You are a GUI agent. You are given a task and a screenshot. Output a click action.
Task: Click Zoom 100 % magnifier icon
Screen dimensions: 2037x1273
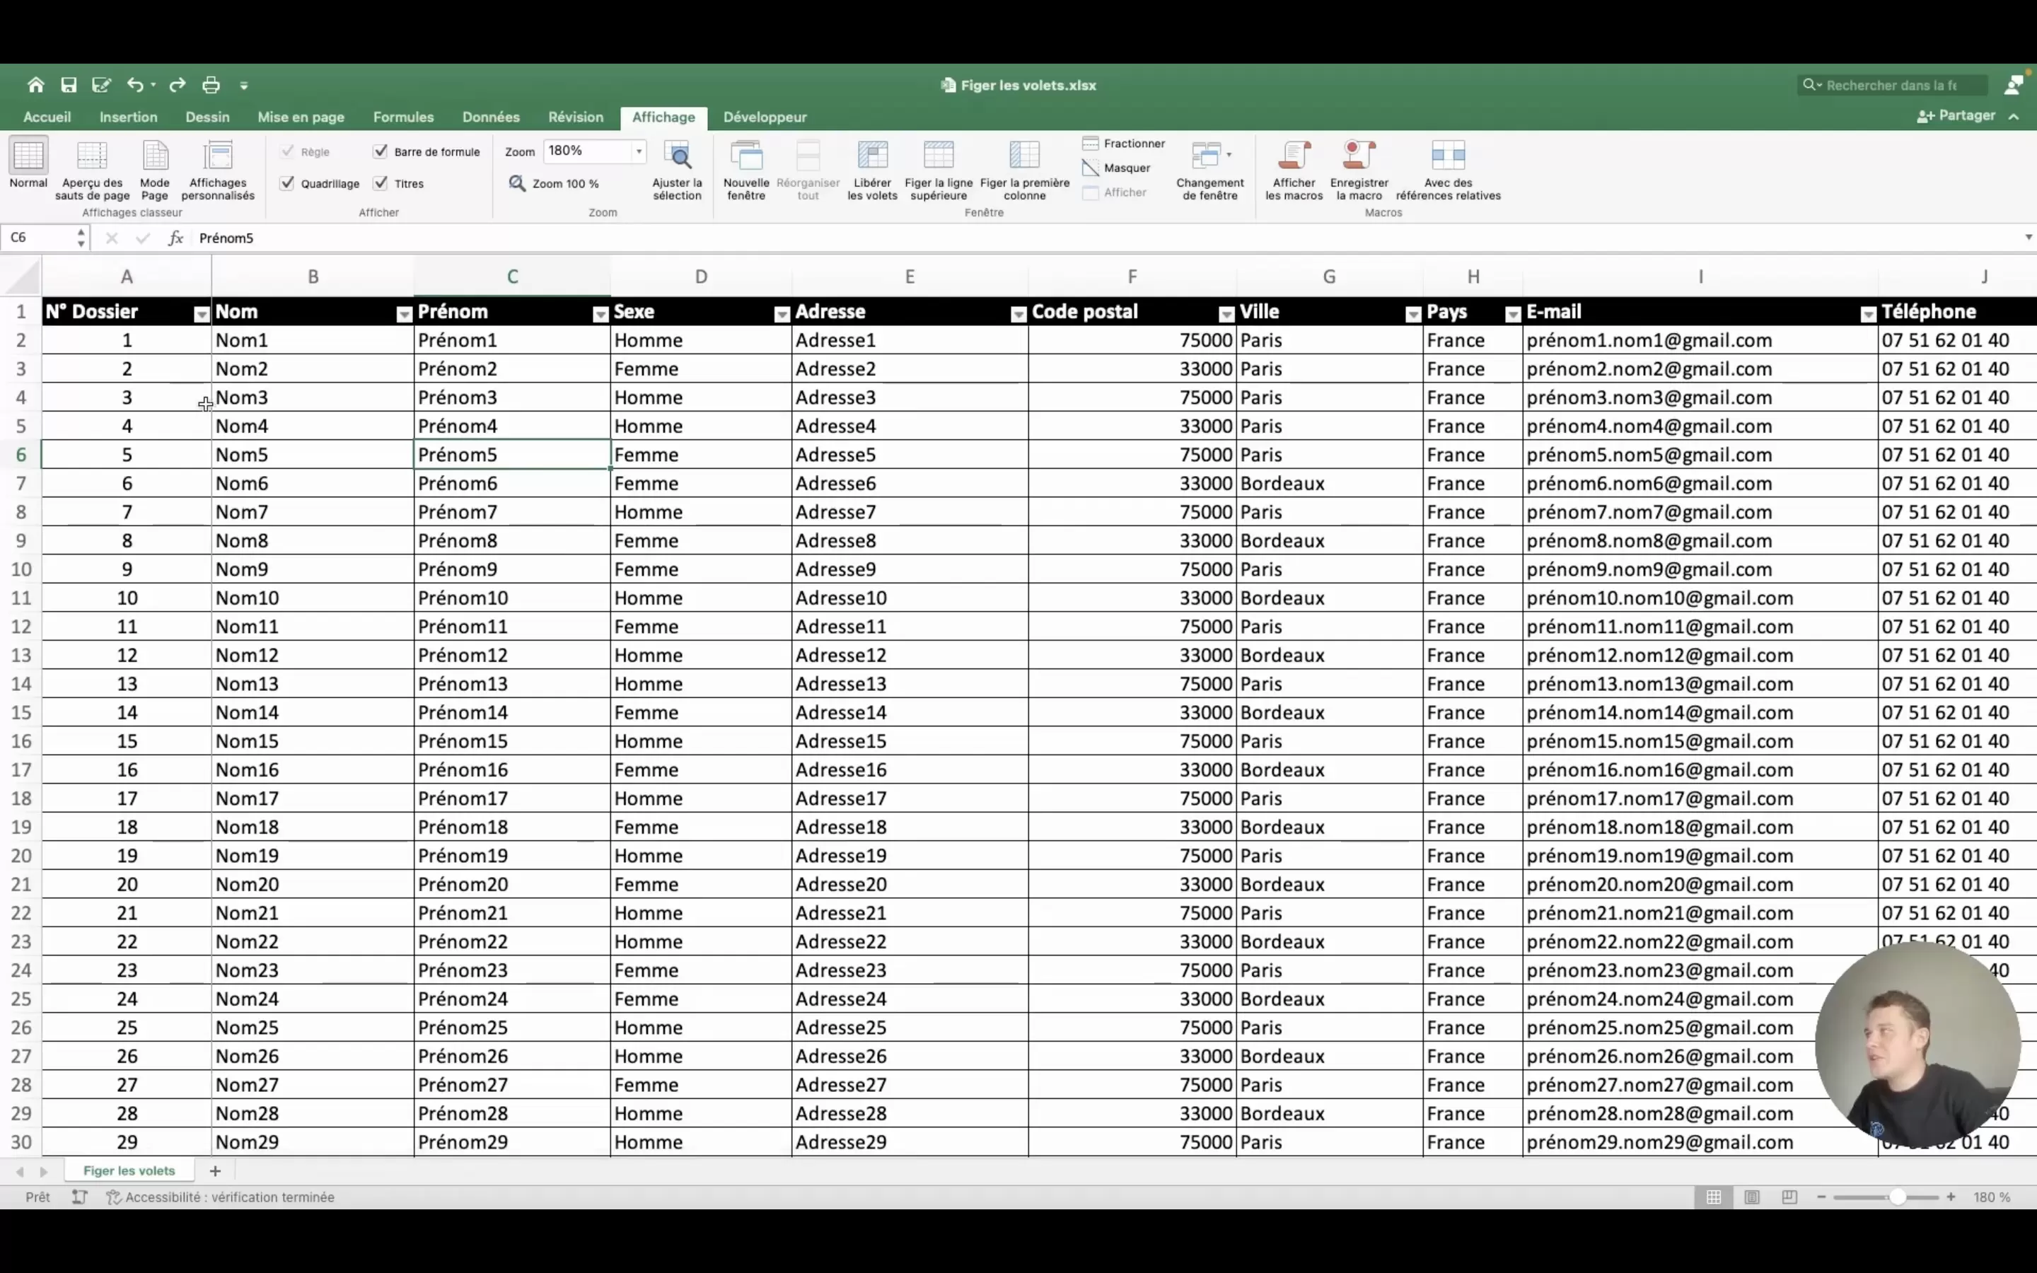[517, 184]
